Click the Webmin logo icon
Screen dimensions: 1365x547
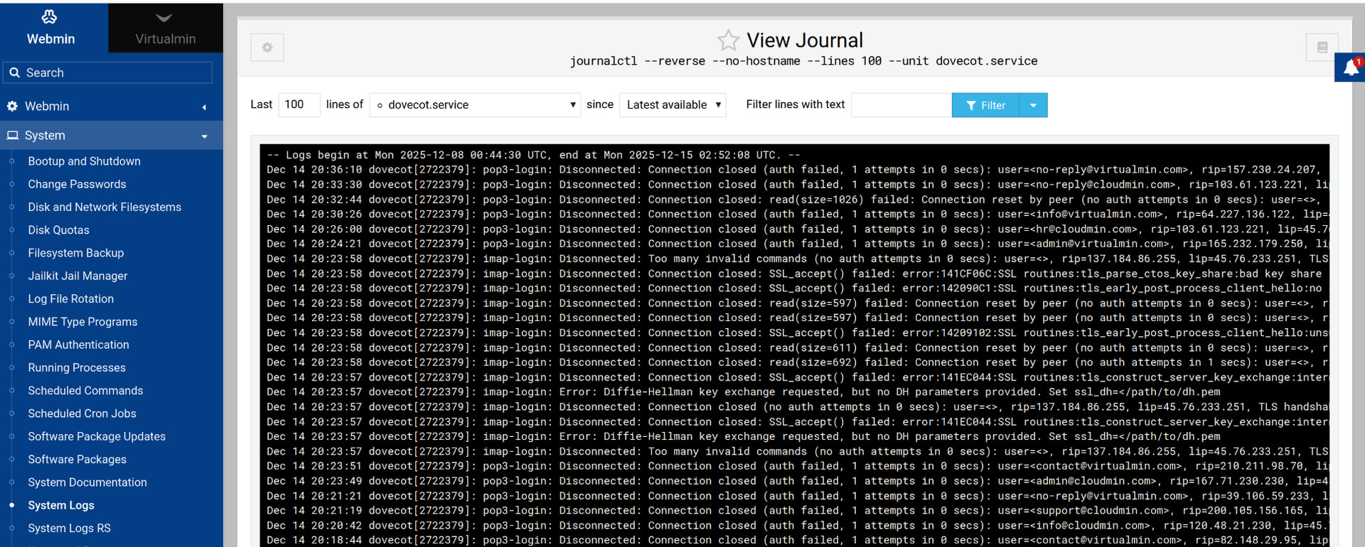50,17
